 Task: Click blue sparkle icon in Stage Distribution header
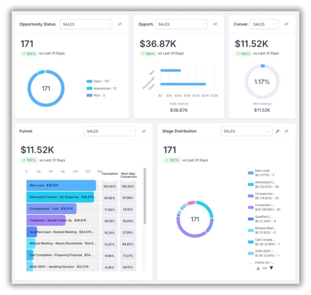pyautogui.click(x=278, y=131)
